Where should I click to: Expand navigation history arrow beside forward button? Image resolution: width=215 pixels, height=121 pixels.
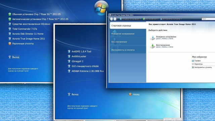coord(117,19)
